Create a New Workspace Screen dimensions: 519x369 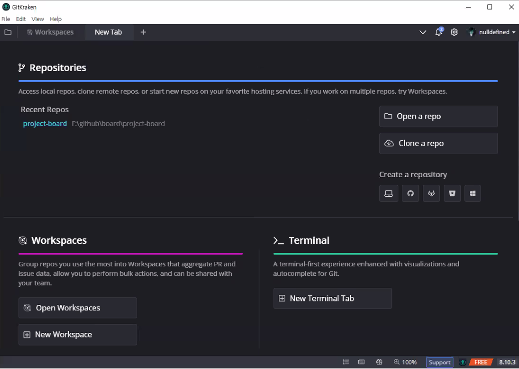point(78,334)
